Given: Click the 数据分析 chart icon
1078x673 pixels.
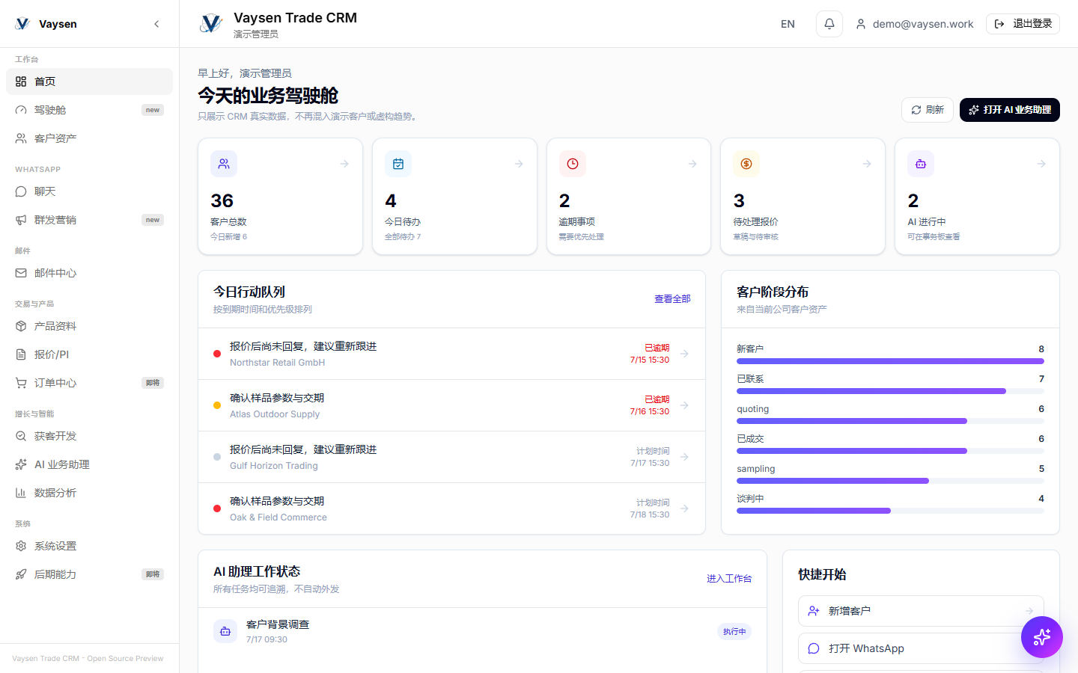Looking at the screenshot, I should coord(21,493).
